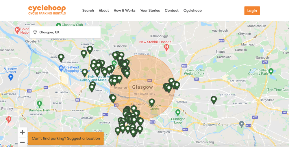Viewport: 289px width, 147px height.
Task: Zoom out with the minus map button
Action: pos(22,142)
